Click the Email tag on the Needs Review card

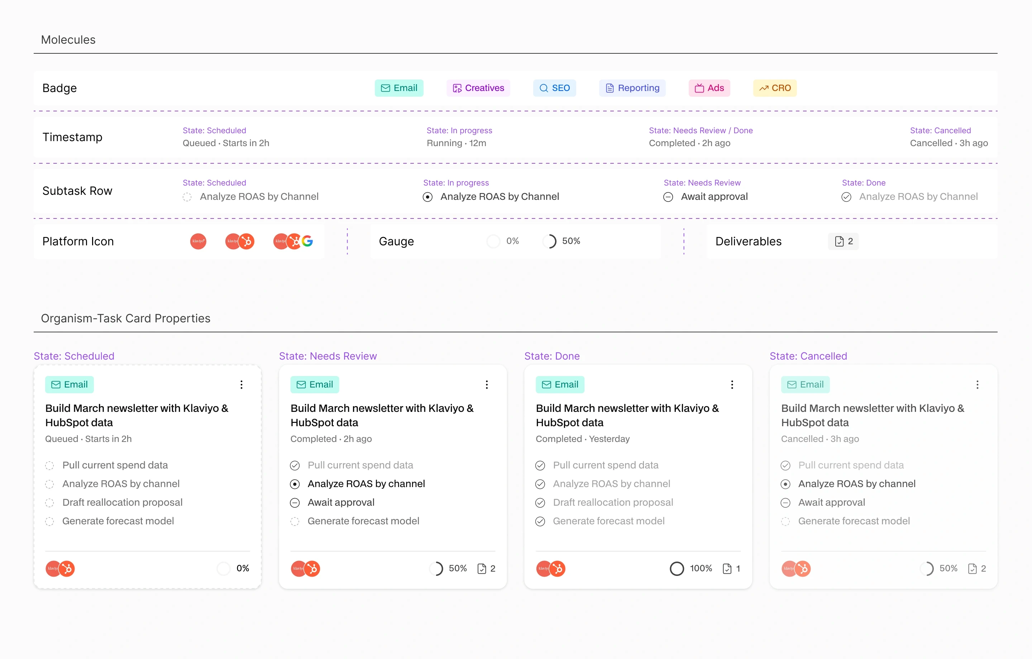[x=314, y=384]
